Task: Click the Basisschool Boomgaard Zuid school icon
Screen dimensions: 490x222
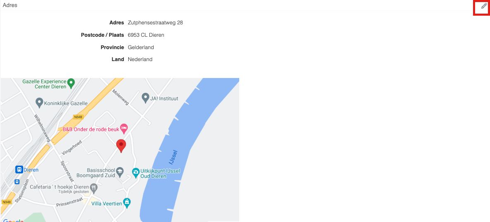Action: click(x=120, y=172)
